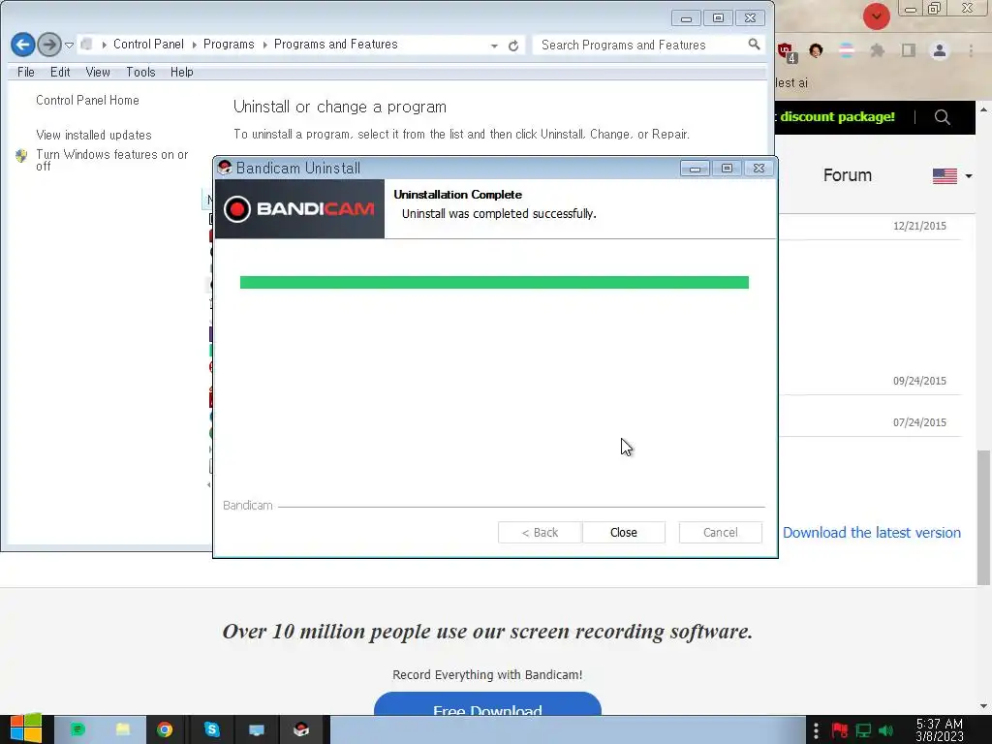Viewport: 992px width, 744px height.
Task: Click the browser vertical scrollbar thumb
Action: coord(983,517)
